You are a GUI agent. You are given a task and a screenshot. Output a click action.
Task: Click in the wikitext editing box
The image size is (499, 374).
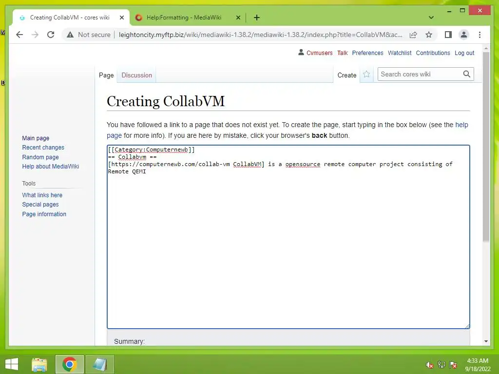coord(288,237)
